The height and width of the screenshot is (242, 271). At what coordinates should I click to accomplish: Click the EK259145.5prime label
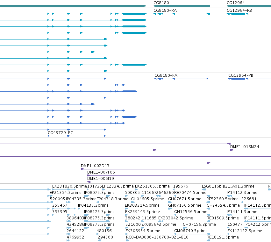tap(142, 212)
